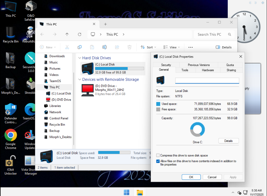267x196 pixels.
Task: Uncheck Allow files to be indexed
Action: click(158, 161)
